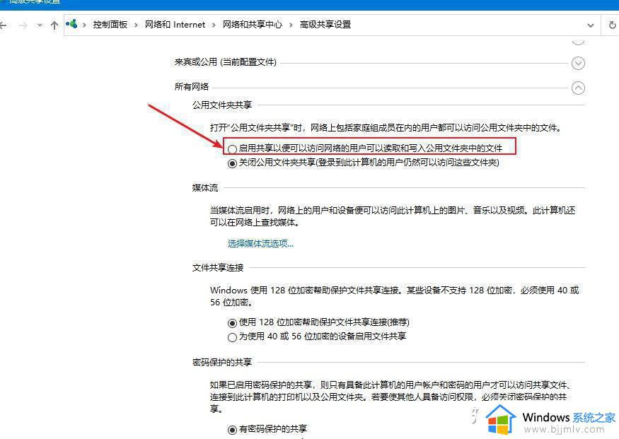Viewport: 619px width, 439px height.
Task: Go back with the left arrow button
Action: coord(3,25)
